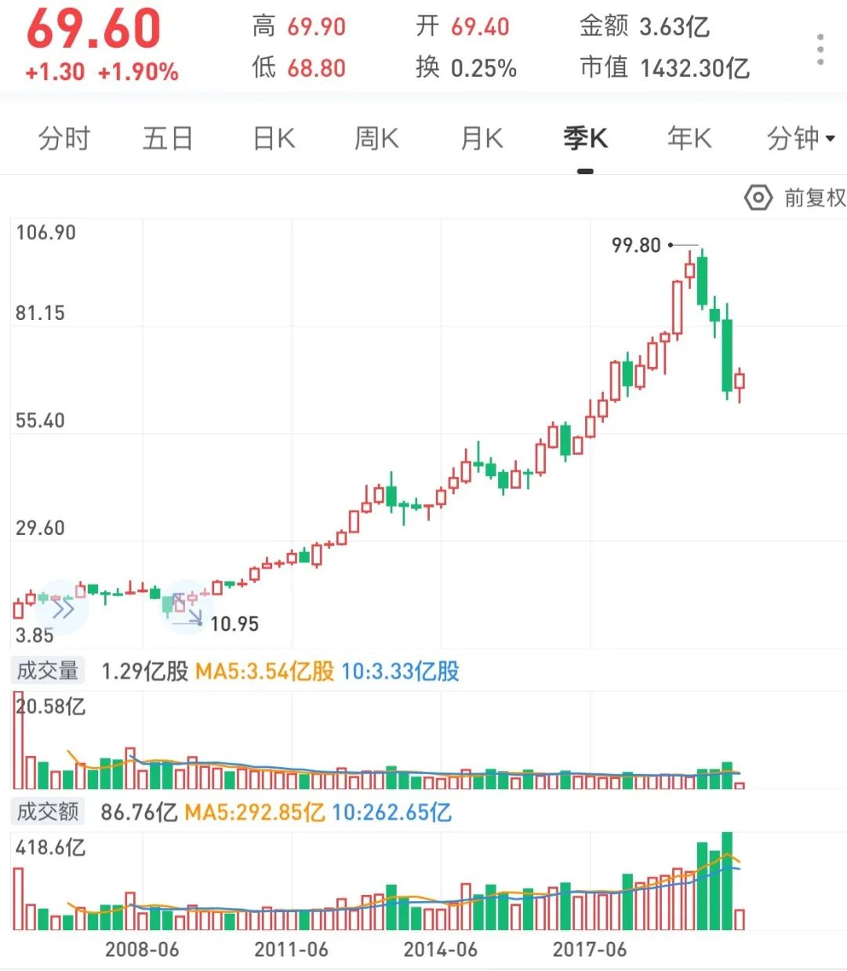
Task: Click the 成交额 turnover panel label
Action: [47, 812]
